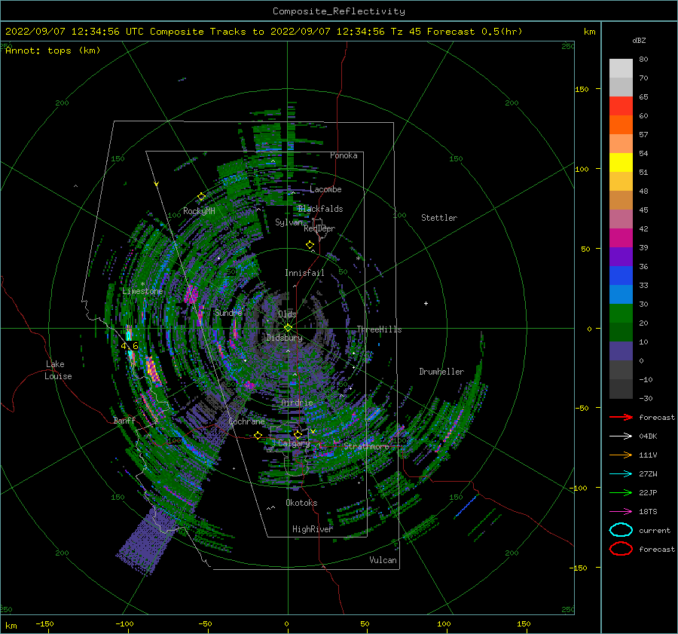Click the light gray 80-70 dBZ swatch
Screen dimensions: 678x634
(621, 69)
